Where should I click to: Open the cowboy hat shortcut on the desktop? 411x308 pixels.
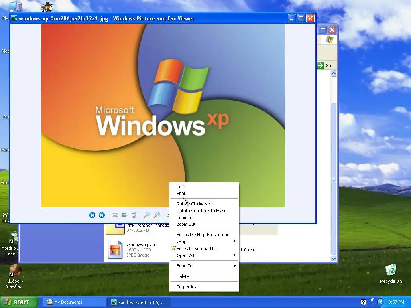[x=47, y=6]
